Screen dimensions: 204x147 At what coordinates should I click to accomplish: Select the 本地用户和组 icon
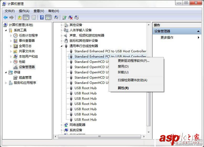tap(15, 57)
